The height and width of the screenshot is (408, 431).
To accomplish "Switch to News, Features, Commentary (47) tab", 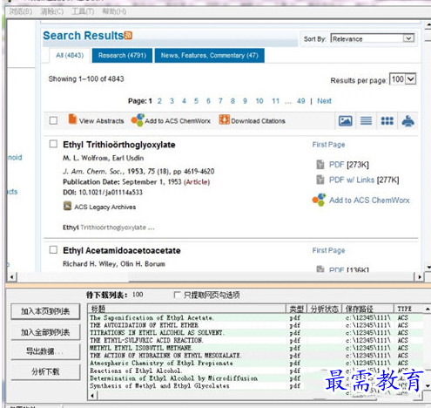I will pos(210,55).
